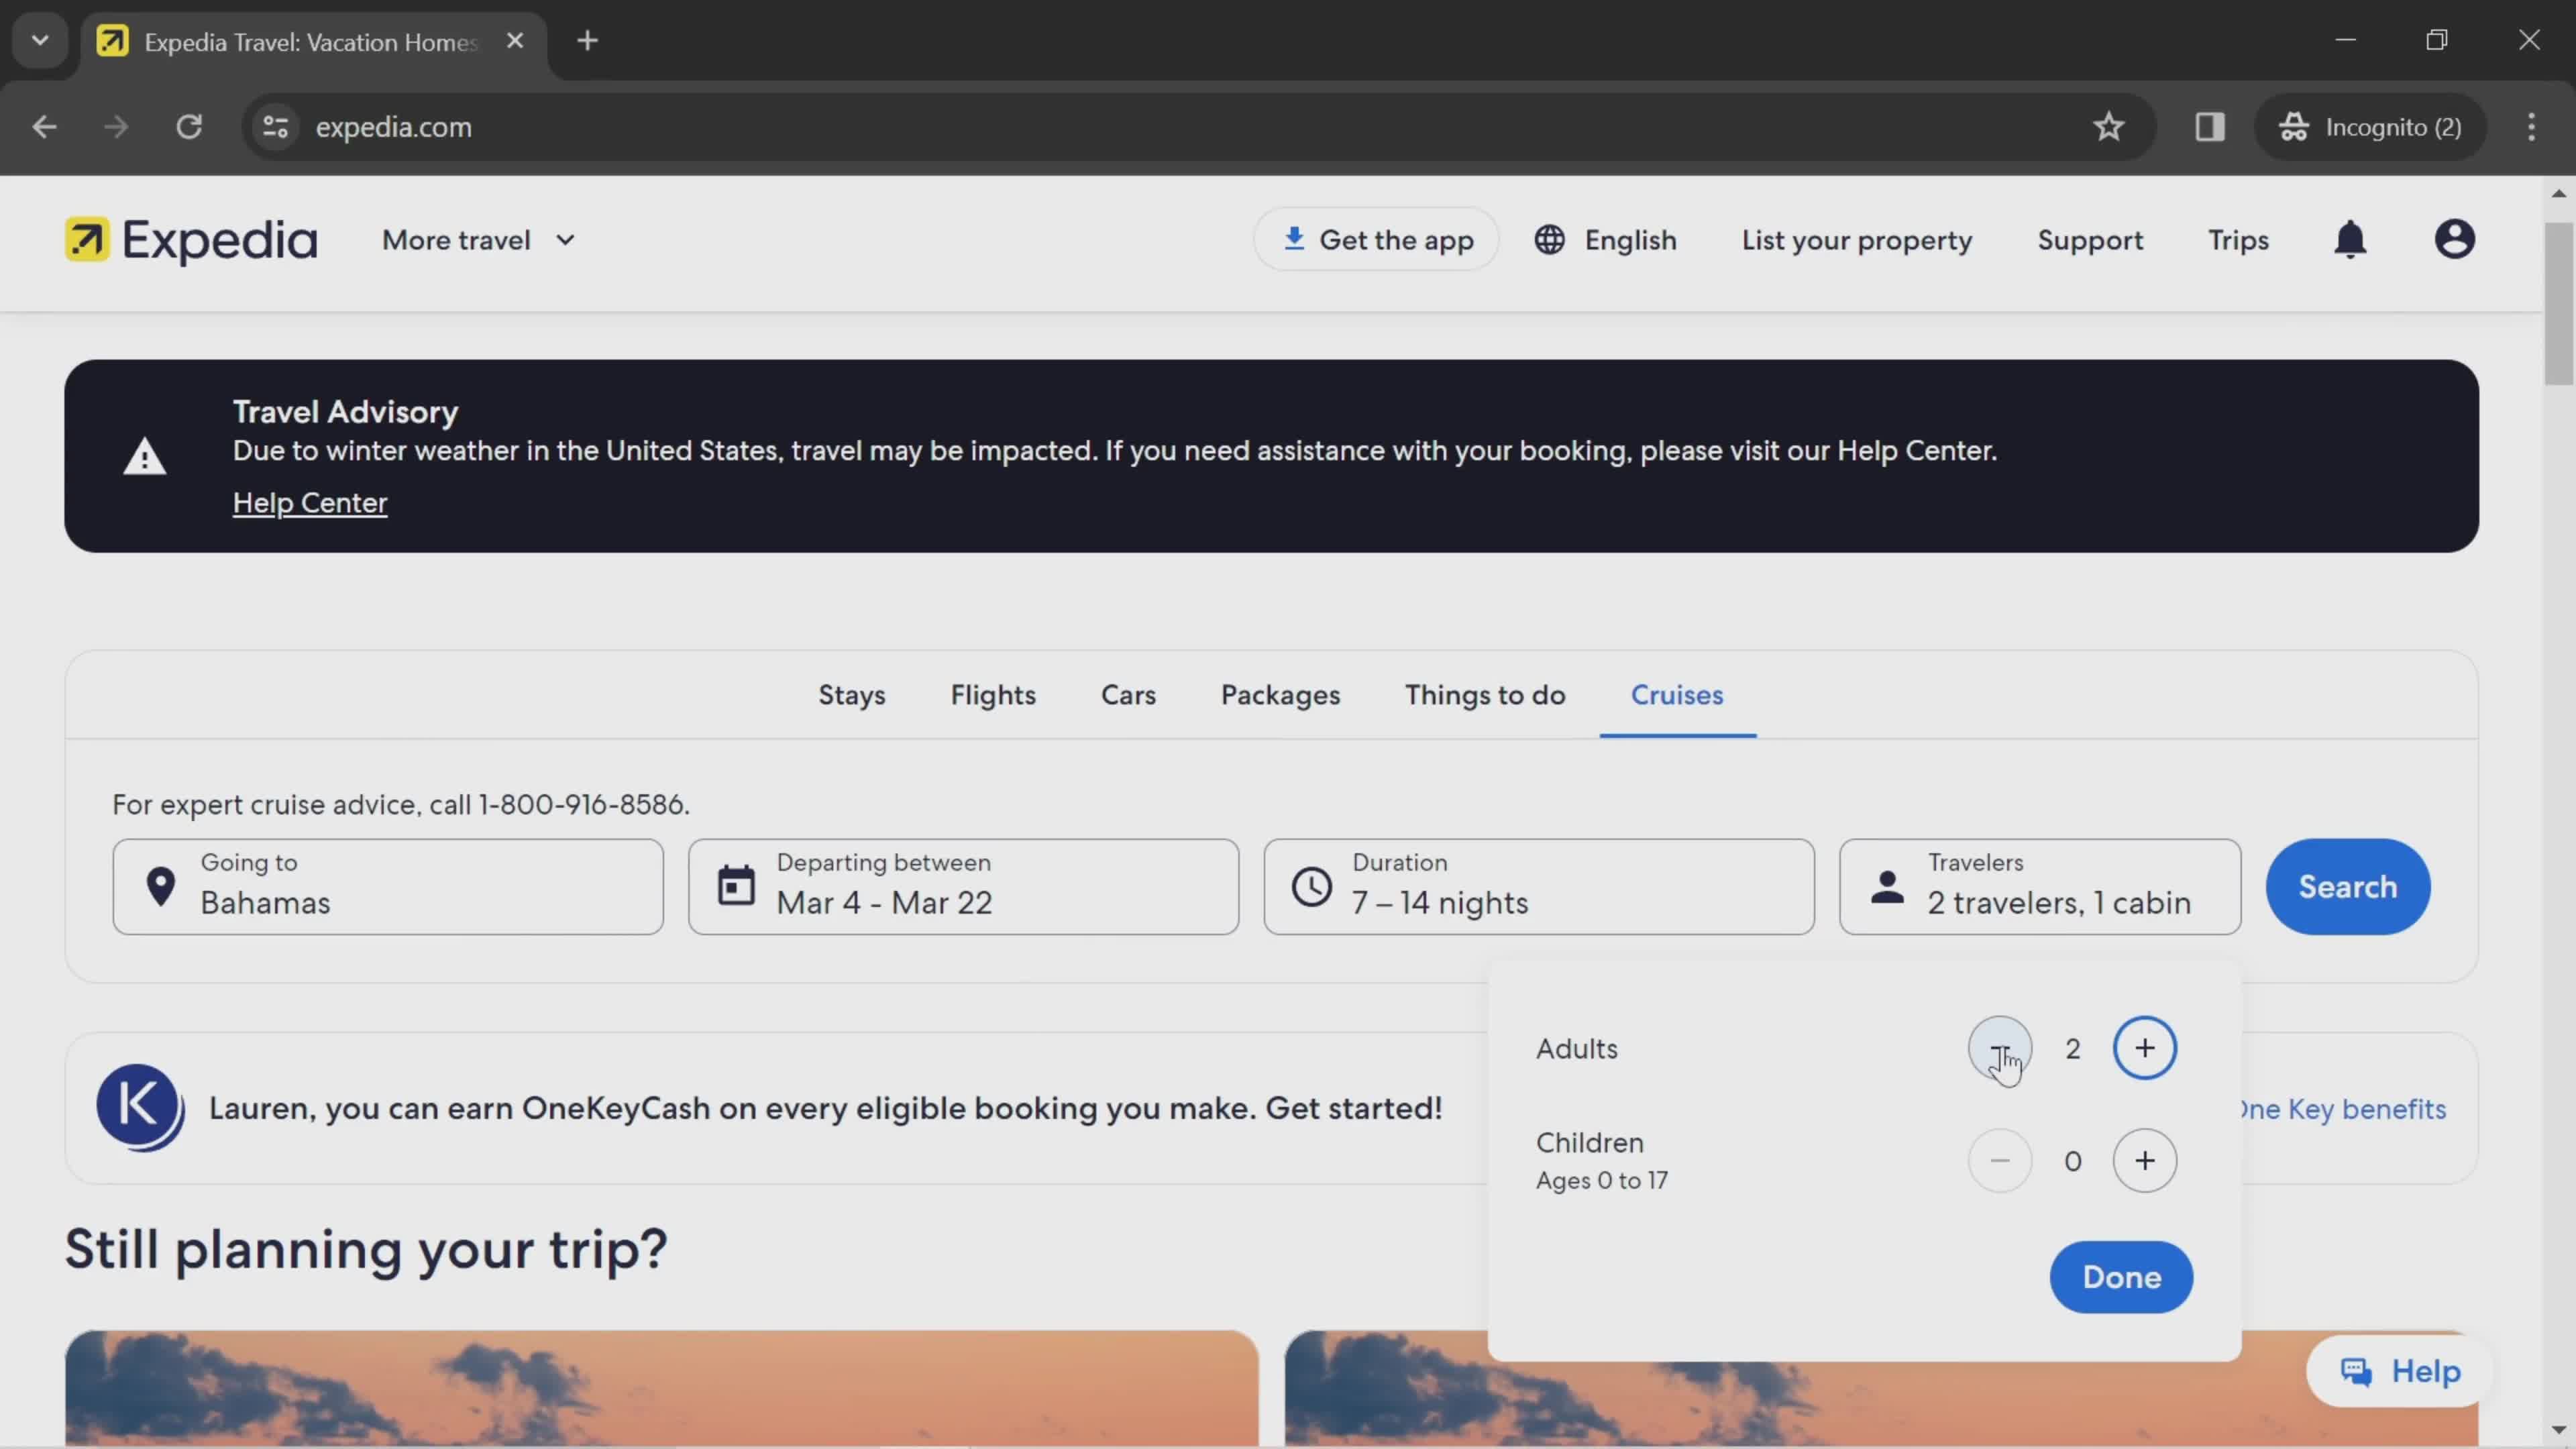Open the first sunset trip image card
The height and width of the screenshot is (1449, 2576).
coord(662,1388)
